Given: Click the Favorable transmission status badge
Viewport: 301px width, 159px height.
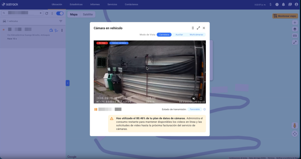Looking at the screenshot, I should pos(195,109).
